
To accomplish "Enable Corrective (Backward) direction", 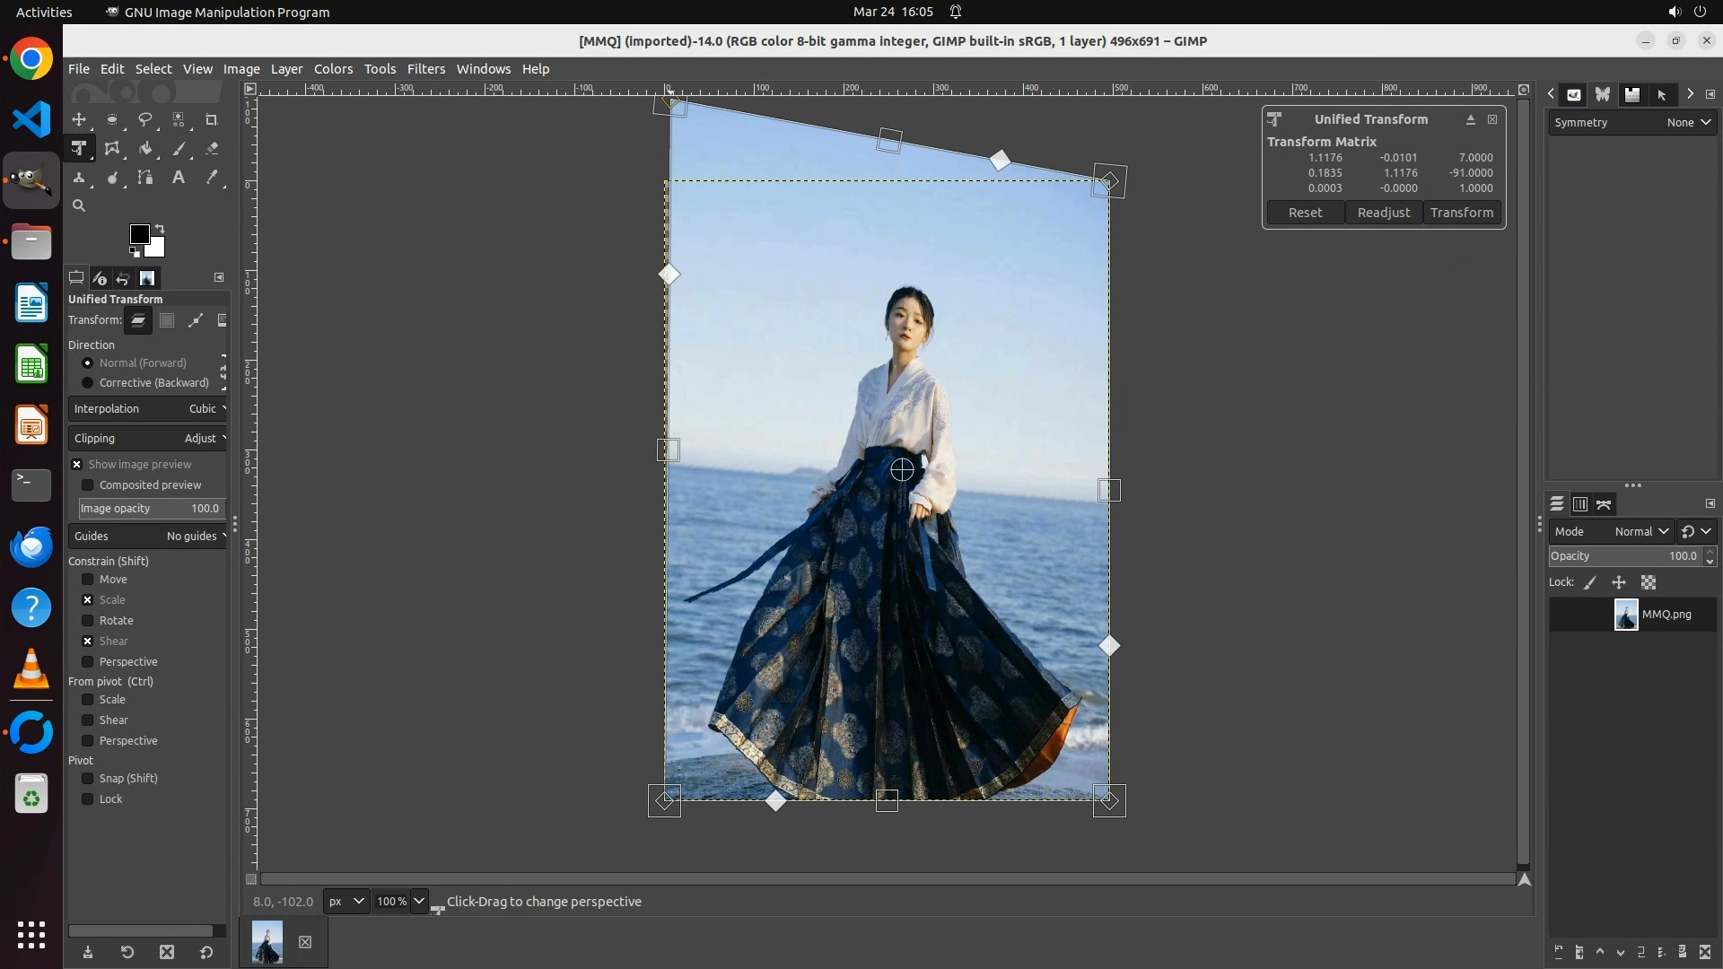I will tap(88, 383).
